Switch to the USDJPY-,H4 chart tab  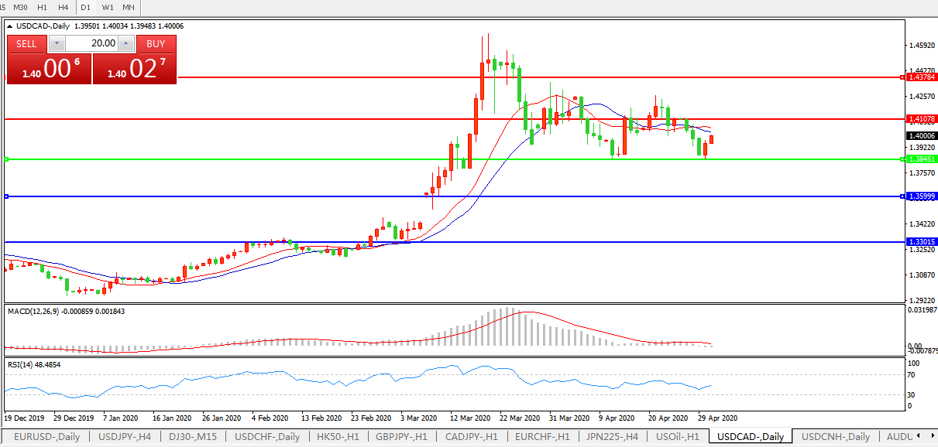coord(125,437)
